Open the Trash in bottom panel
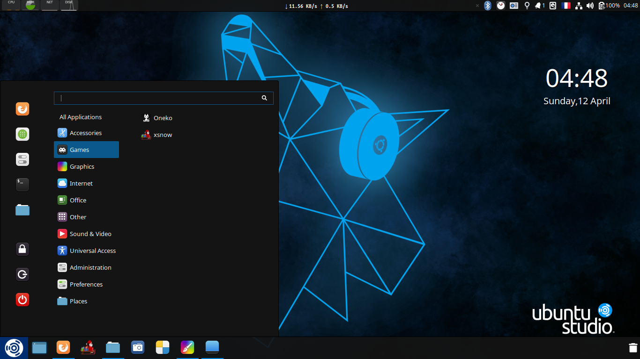The height and width of the screenshot is (359, 640). [633, 348]
